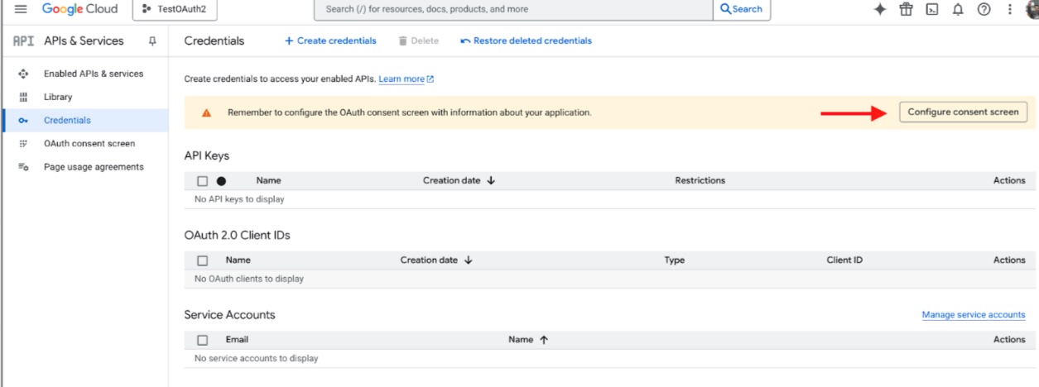The height and width of the screenshot is (387, 1039).
Task: Click the user account avatar
Action: (x=1032, y=10)
